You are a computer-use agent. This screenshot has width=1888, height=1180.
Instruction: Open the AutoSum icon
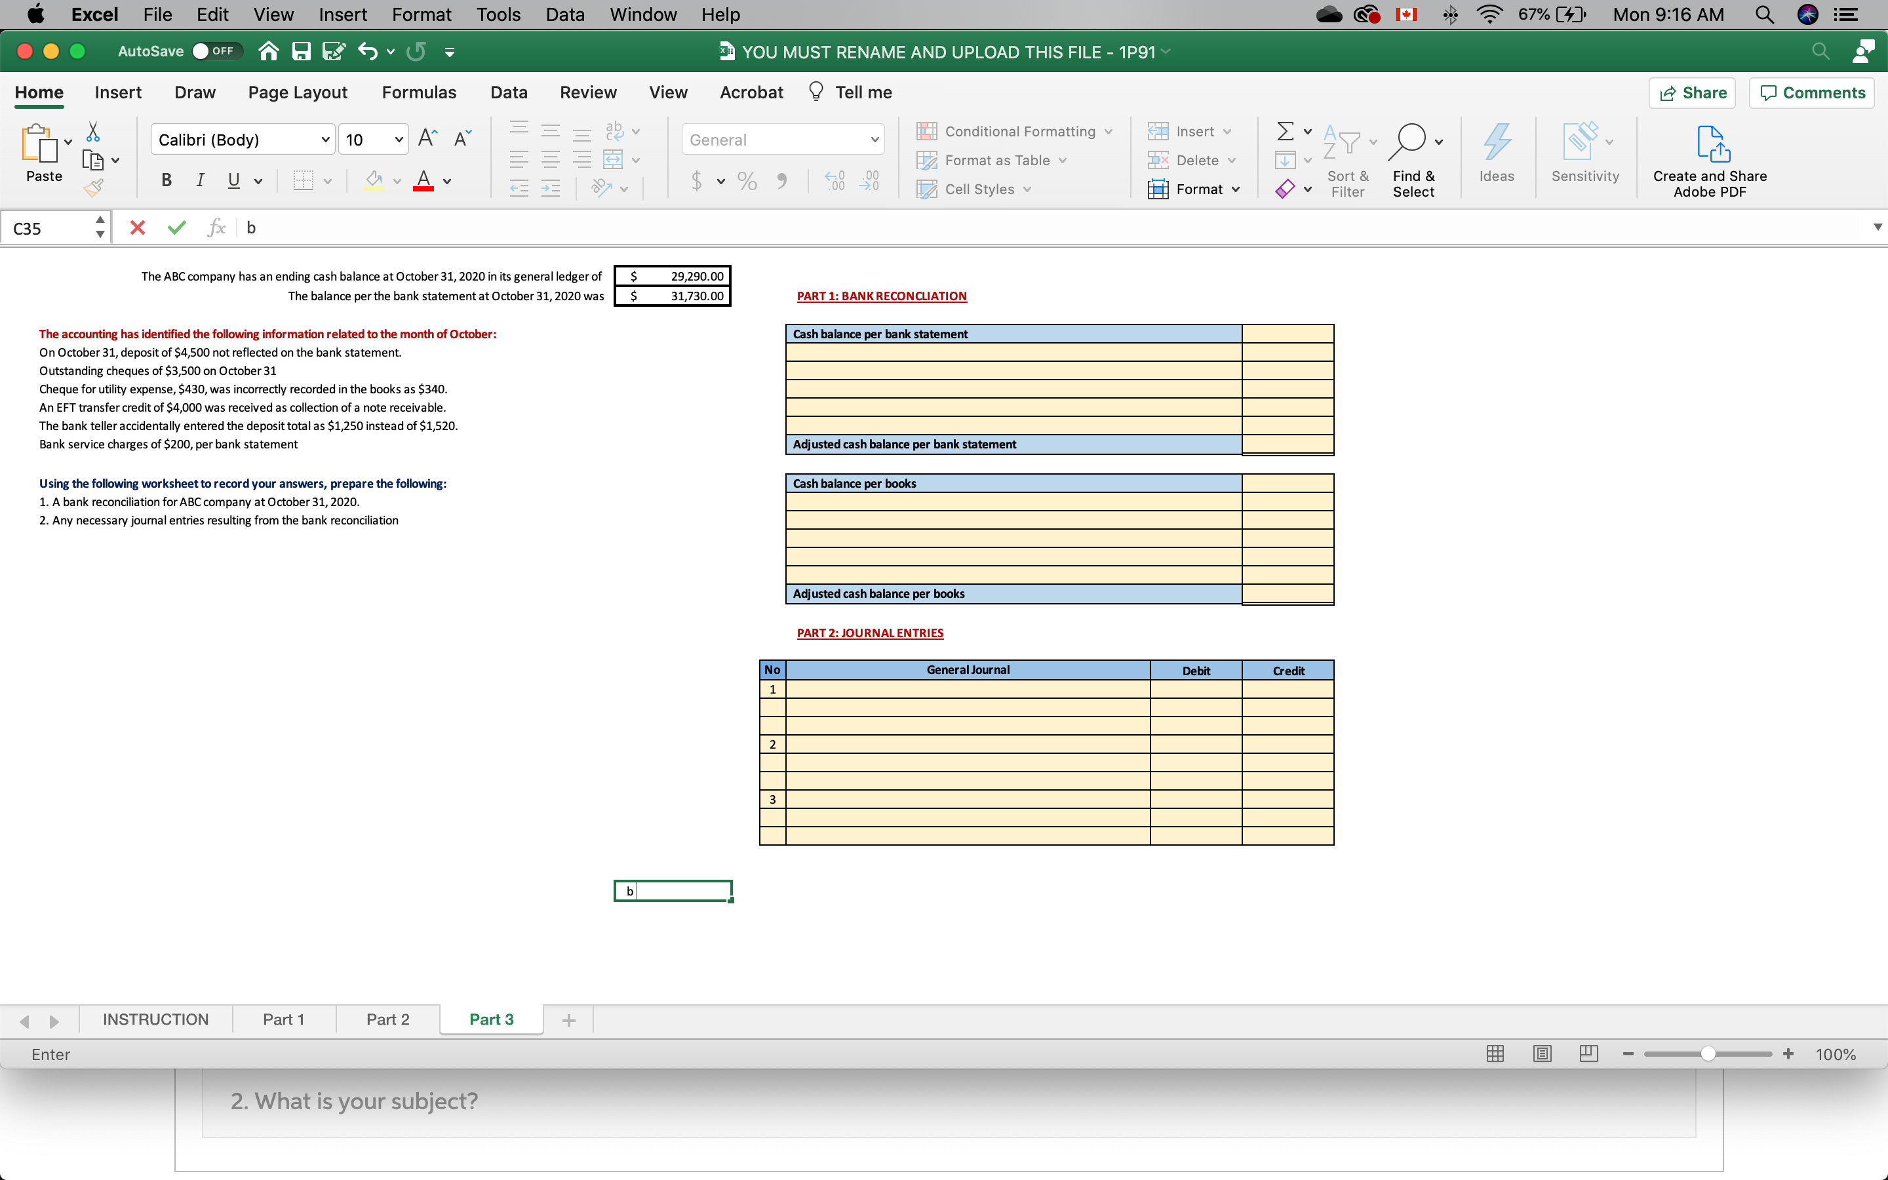pos(1286,130)
